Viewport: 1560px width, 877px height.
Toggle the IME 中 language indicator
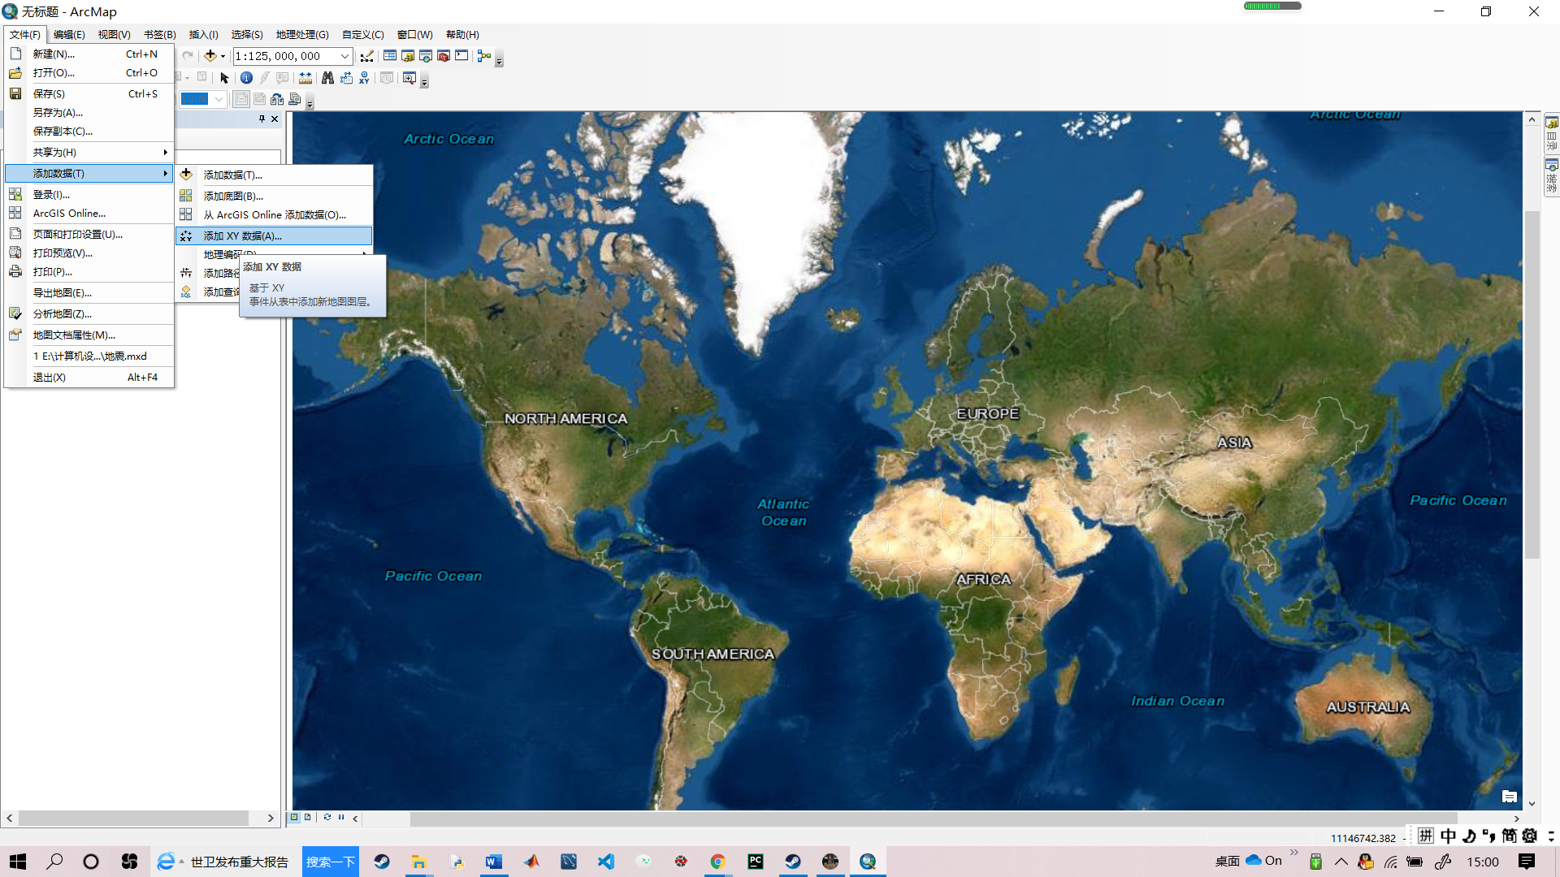(1448, 836)
